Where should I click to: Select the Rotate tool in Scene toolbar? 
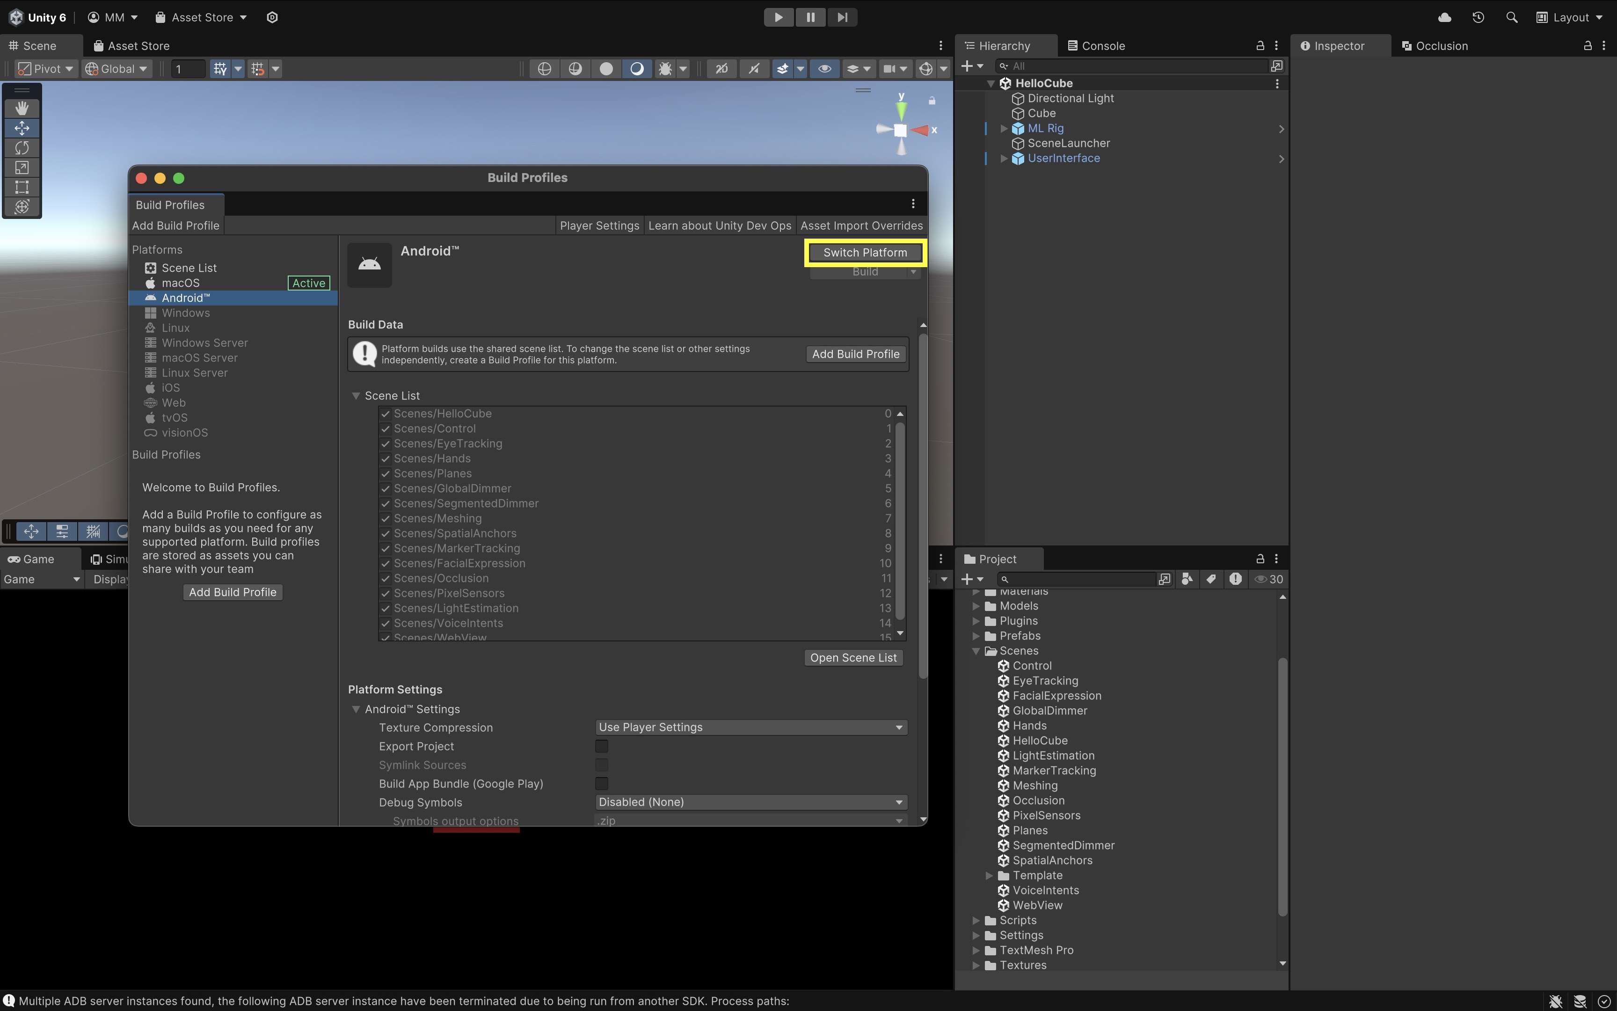click(22, 148)
